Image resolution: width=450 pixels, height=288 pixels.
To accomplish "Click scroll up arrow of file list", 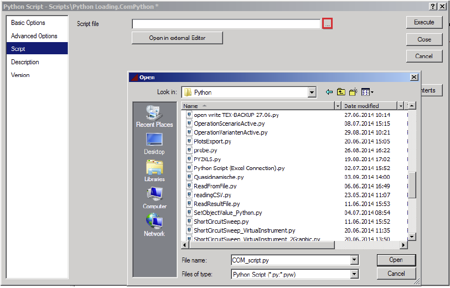I will [412, 106].
